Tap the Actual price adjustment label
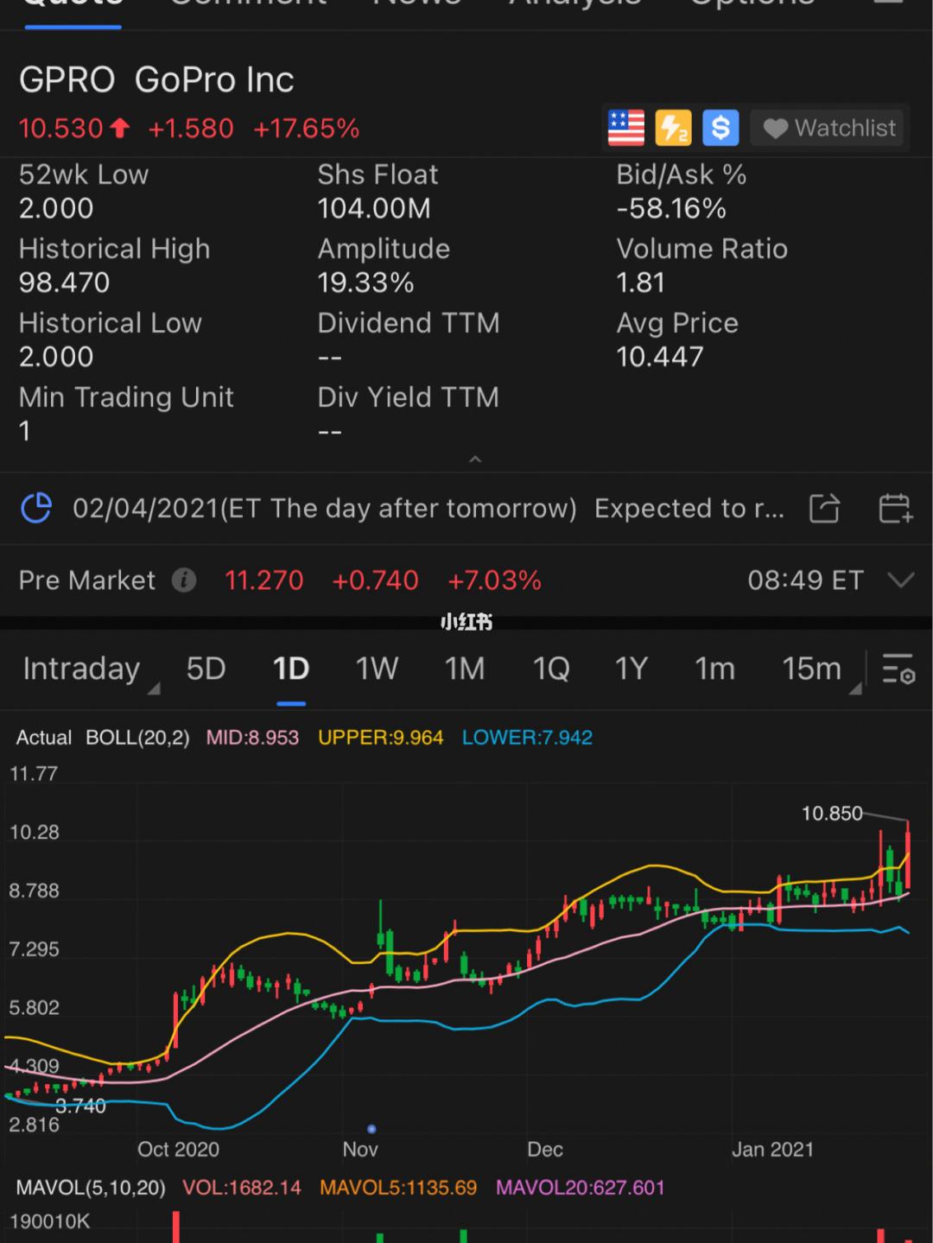The width and height of the screenshot is (933, 1243). [x=44, y=738]
